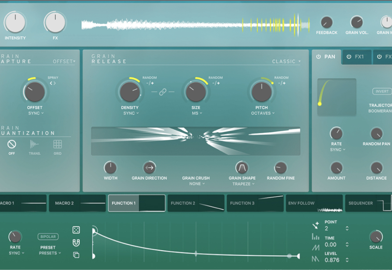Image resolution: width=392 pixels, height=270 pixels.
Task: Open the Classic grain release mode dropdown
Action: point(286,61)
